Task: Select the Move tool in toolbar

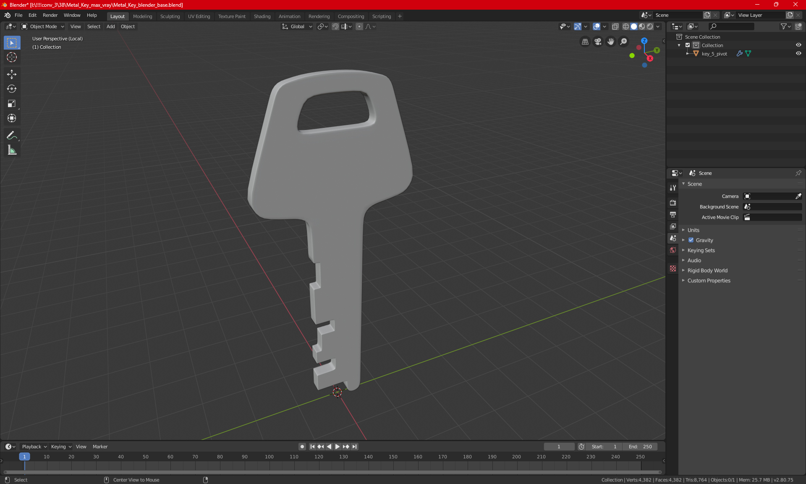Action: 11,73
